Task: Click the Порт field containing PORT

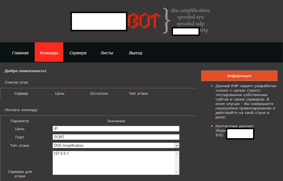Action: pyautogui.click(x=116, y=137)
